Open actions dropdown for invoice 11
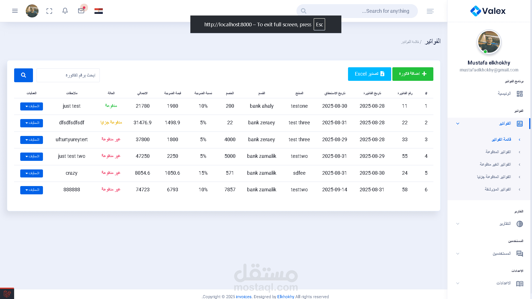 click(x=32, y=106)
